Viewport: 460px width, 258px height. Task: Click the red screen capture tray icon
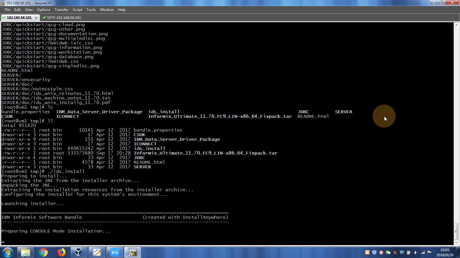coord(395,252)
